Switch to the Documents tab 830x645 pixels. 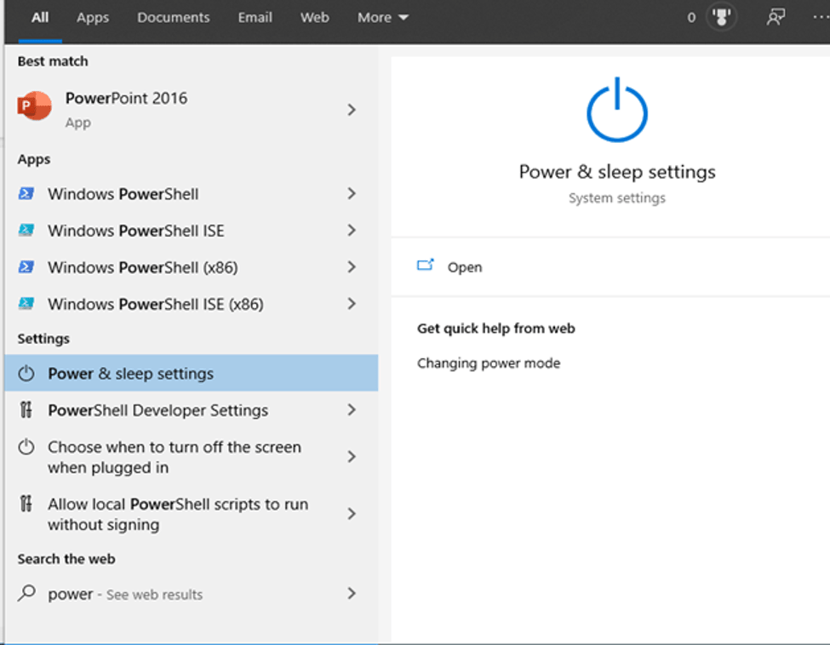click(x=173, y=17)
